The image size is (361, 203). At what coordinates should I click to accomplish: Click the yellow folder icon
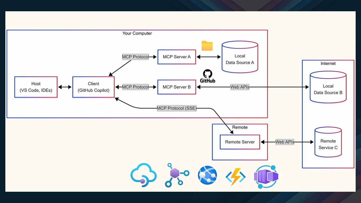(x=207, y=46)
